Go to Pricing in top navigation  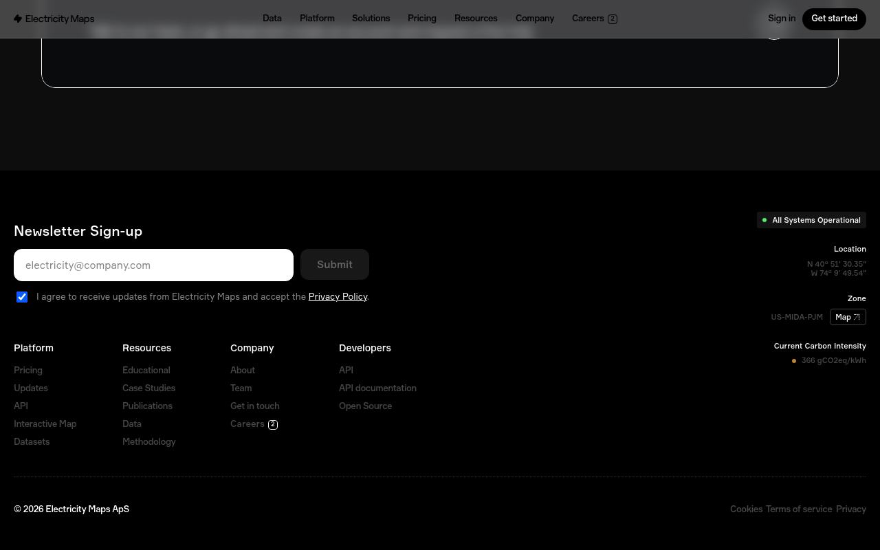click(422, 19)
